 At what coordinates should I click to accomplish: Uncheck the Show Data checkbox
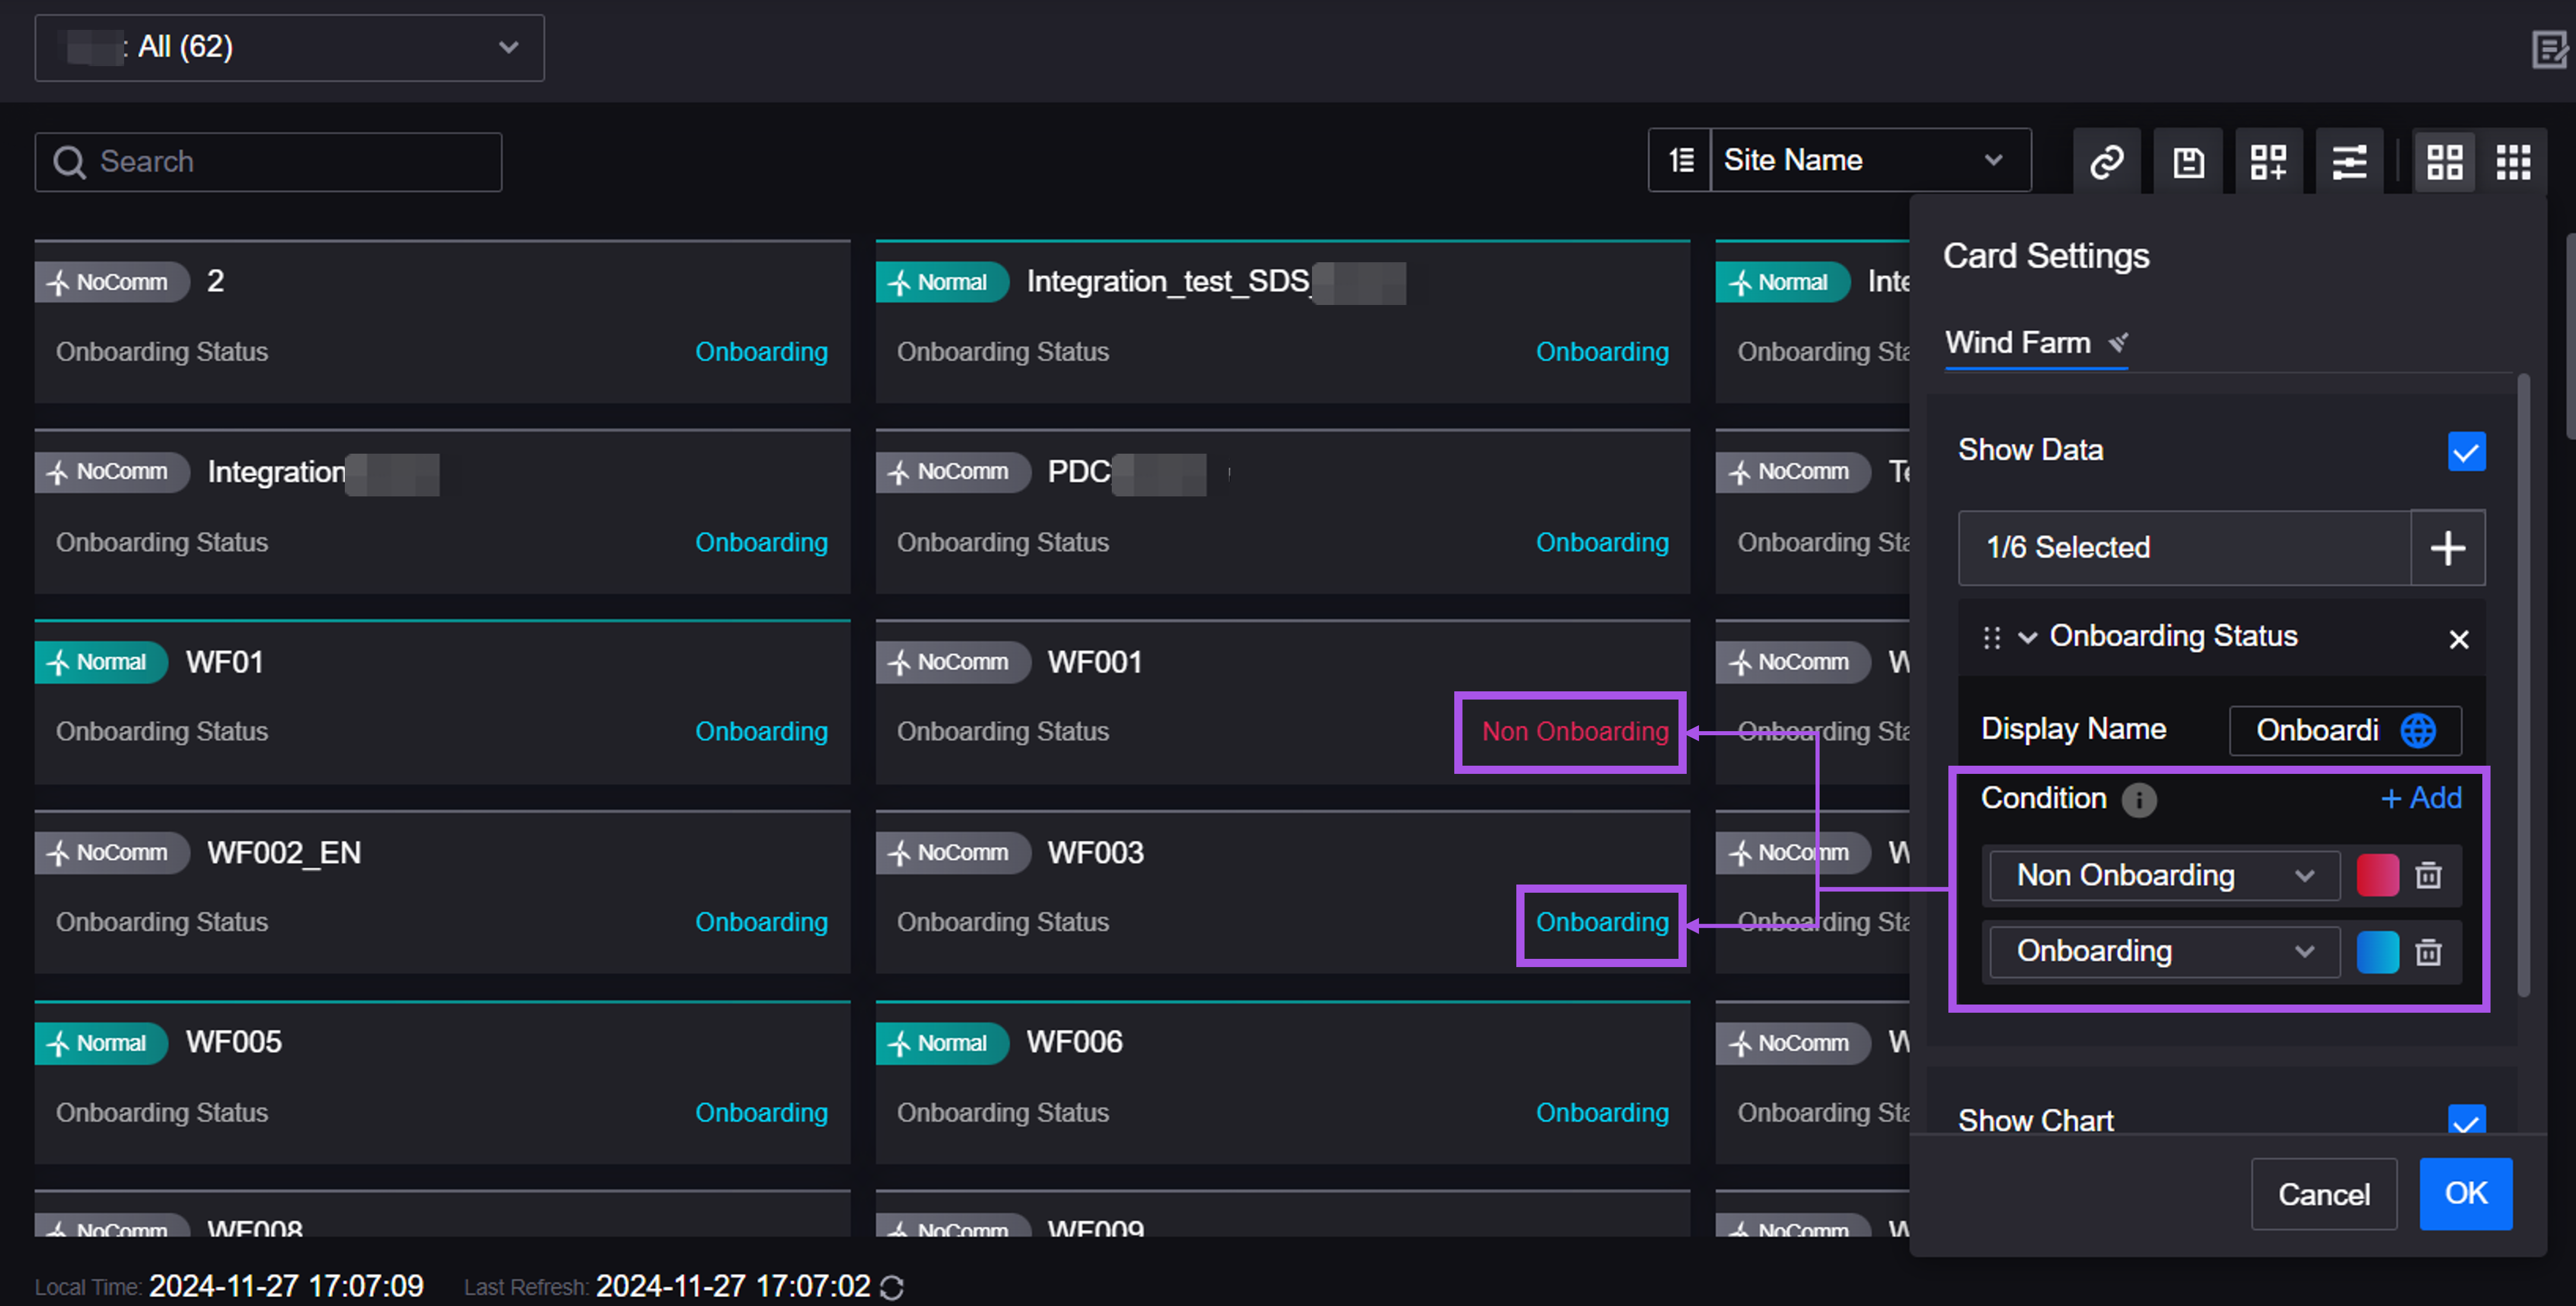pos(2466,451)
